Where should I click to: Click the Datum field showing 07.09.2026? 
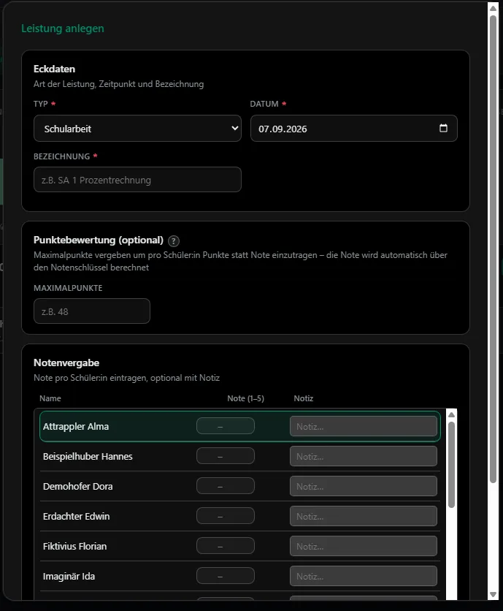pyautogui.click(x=353, y=128)
